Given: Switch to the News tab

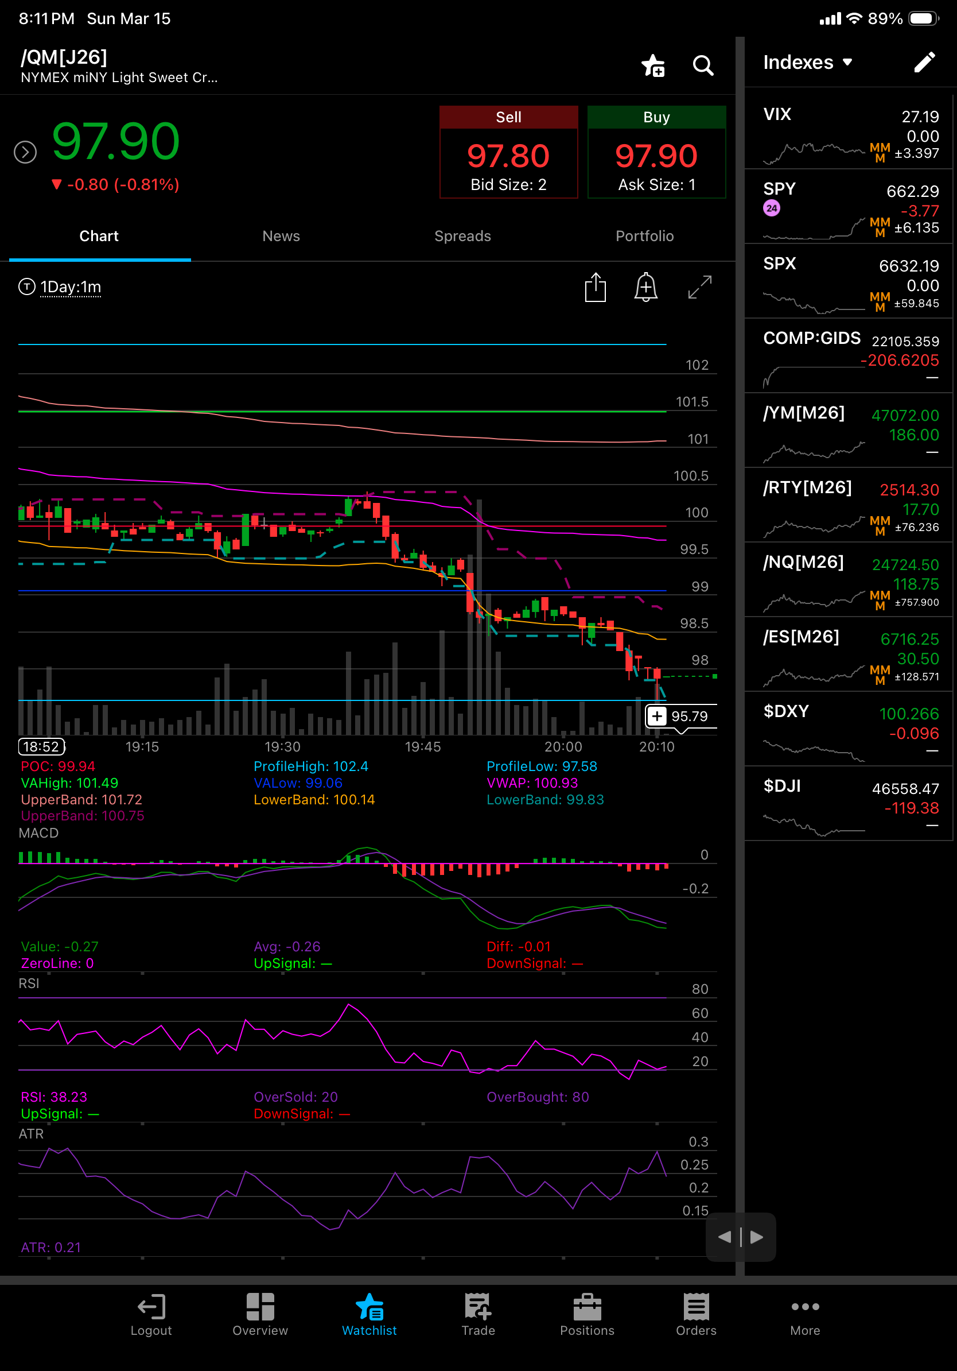Looking at the screenshot, I should (x=281, y=237).
